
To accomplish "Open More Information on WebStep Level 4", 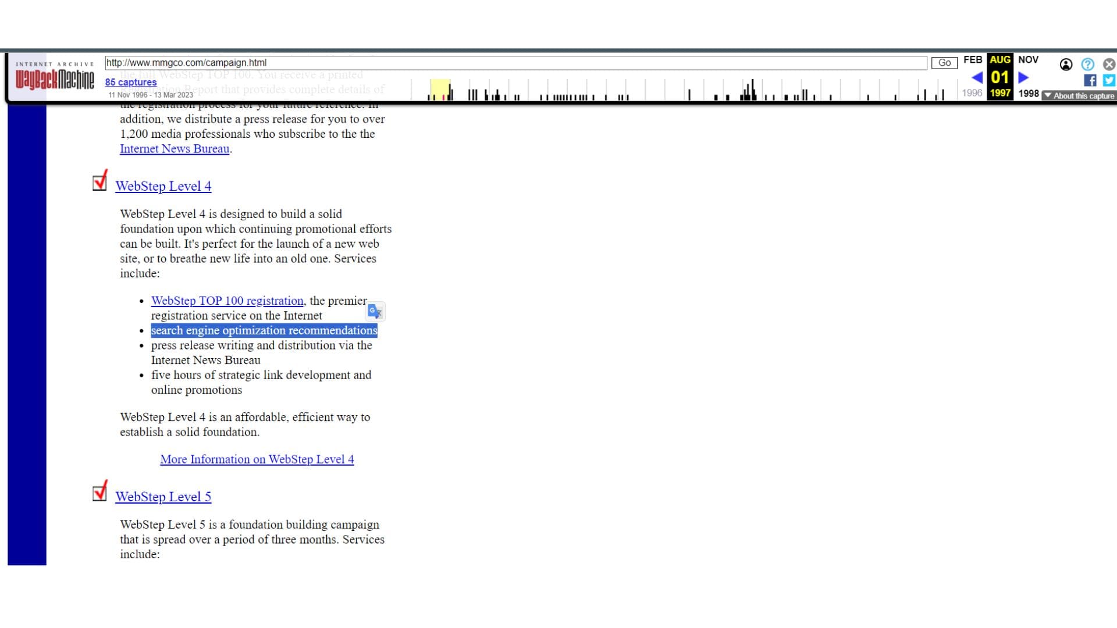I will (x=257, y=459).
